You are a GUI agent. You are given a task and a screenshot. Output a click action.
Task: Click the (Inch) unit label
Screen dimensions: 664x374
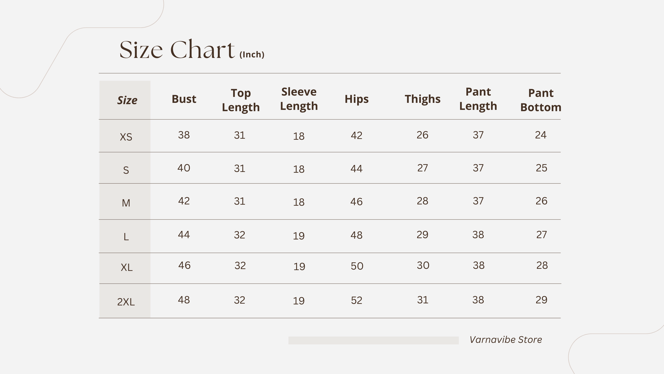click(252, 55)
